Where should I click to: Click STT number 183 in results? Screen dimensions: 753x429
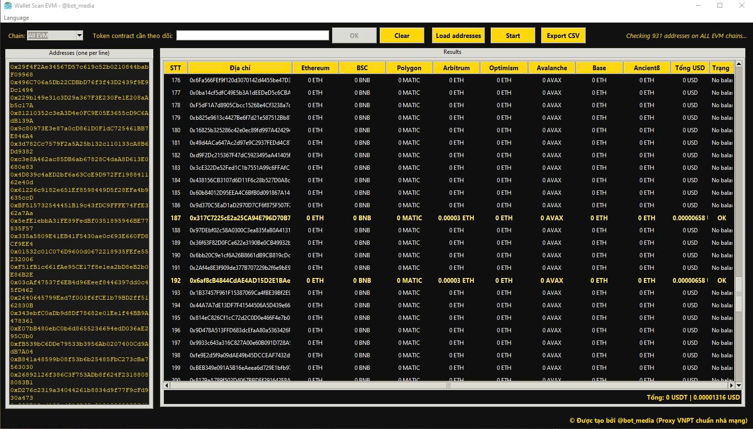tap(176, 168)
